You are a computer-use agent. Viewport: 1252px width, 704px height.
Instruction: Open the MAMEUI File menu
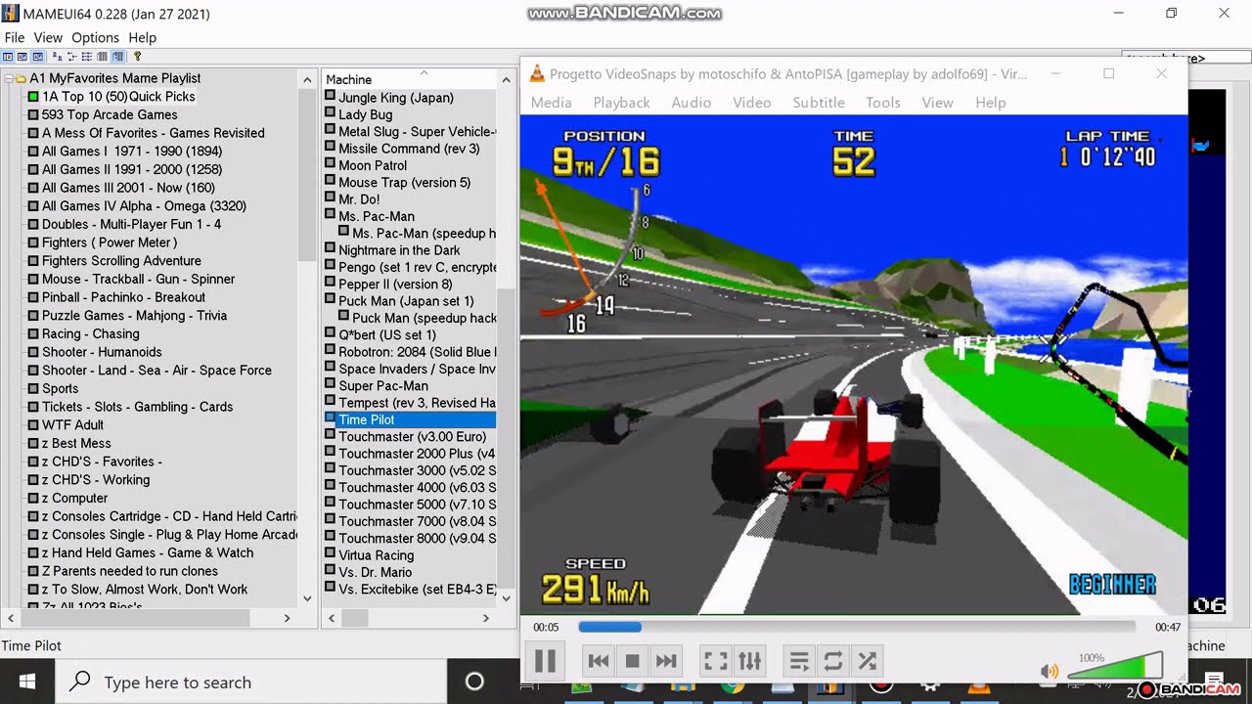15,37
